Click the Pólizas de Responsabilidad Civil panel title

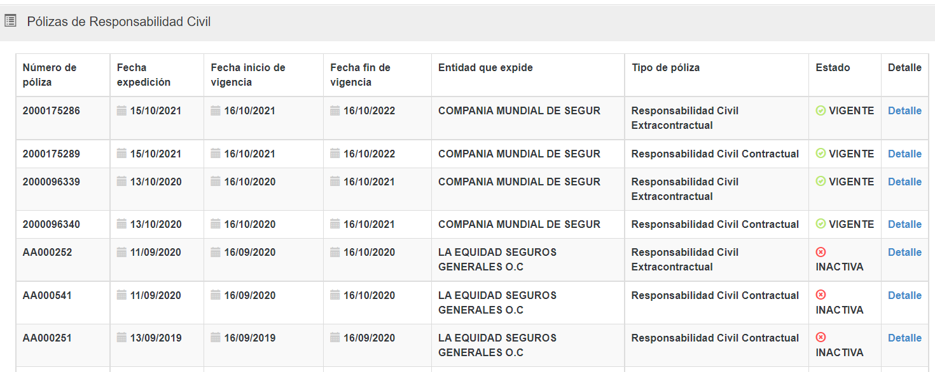pos(119,22)
